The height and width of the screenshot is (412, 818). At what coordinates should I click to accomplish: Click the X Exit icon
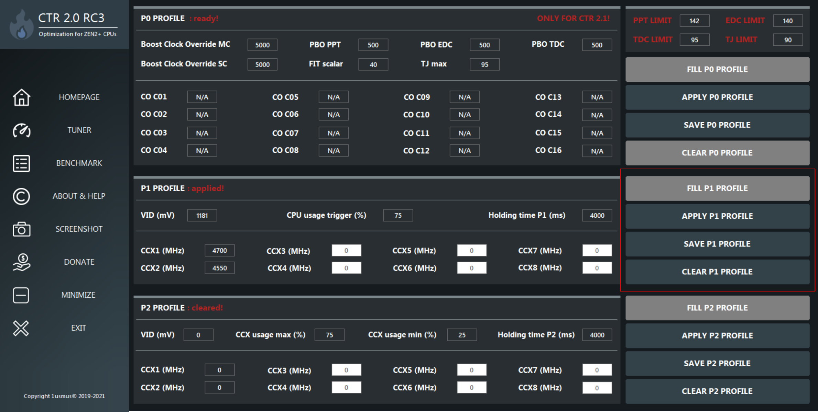[21, 328]
